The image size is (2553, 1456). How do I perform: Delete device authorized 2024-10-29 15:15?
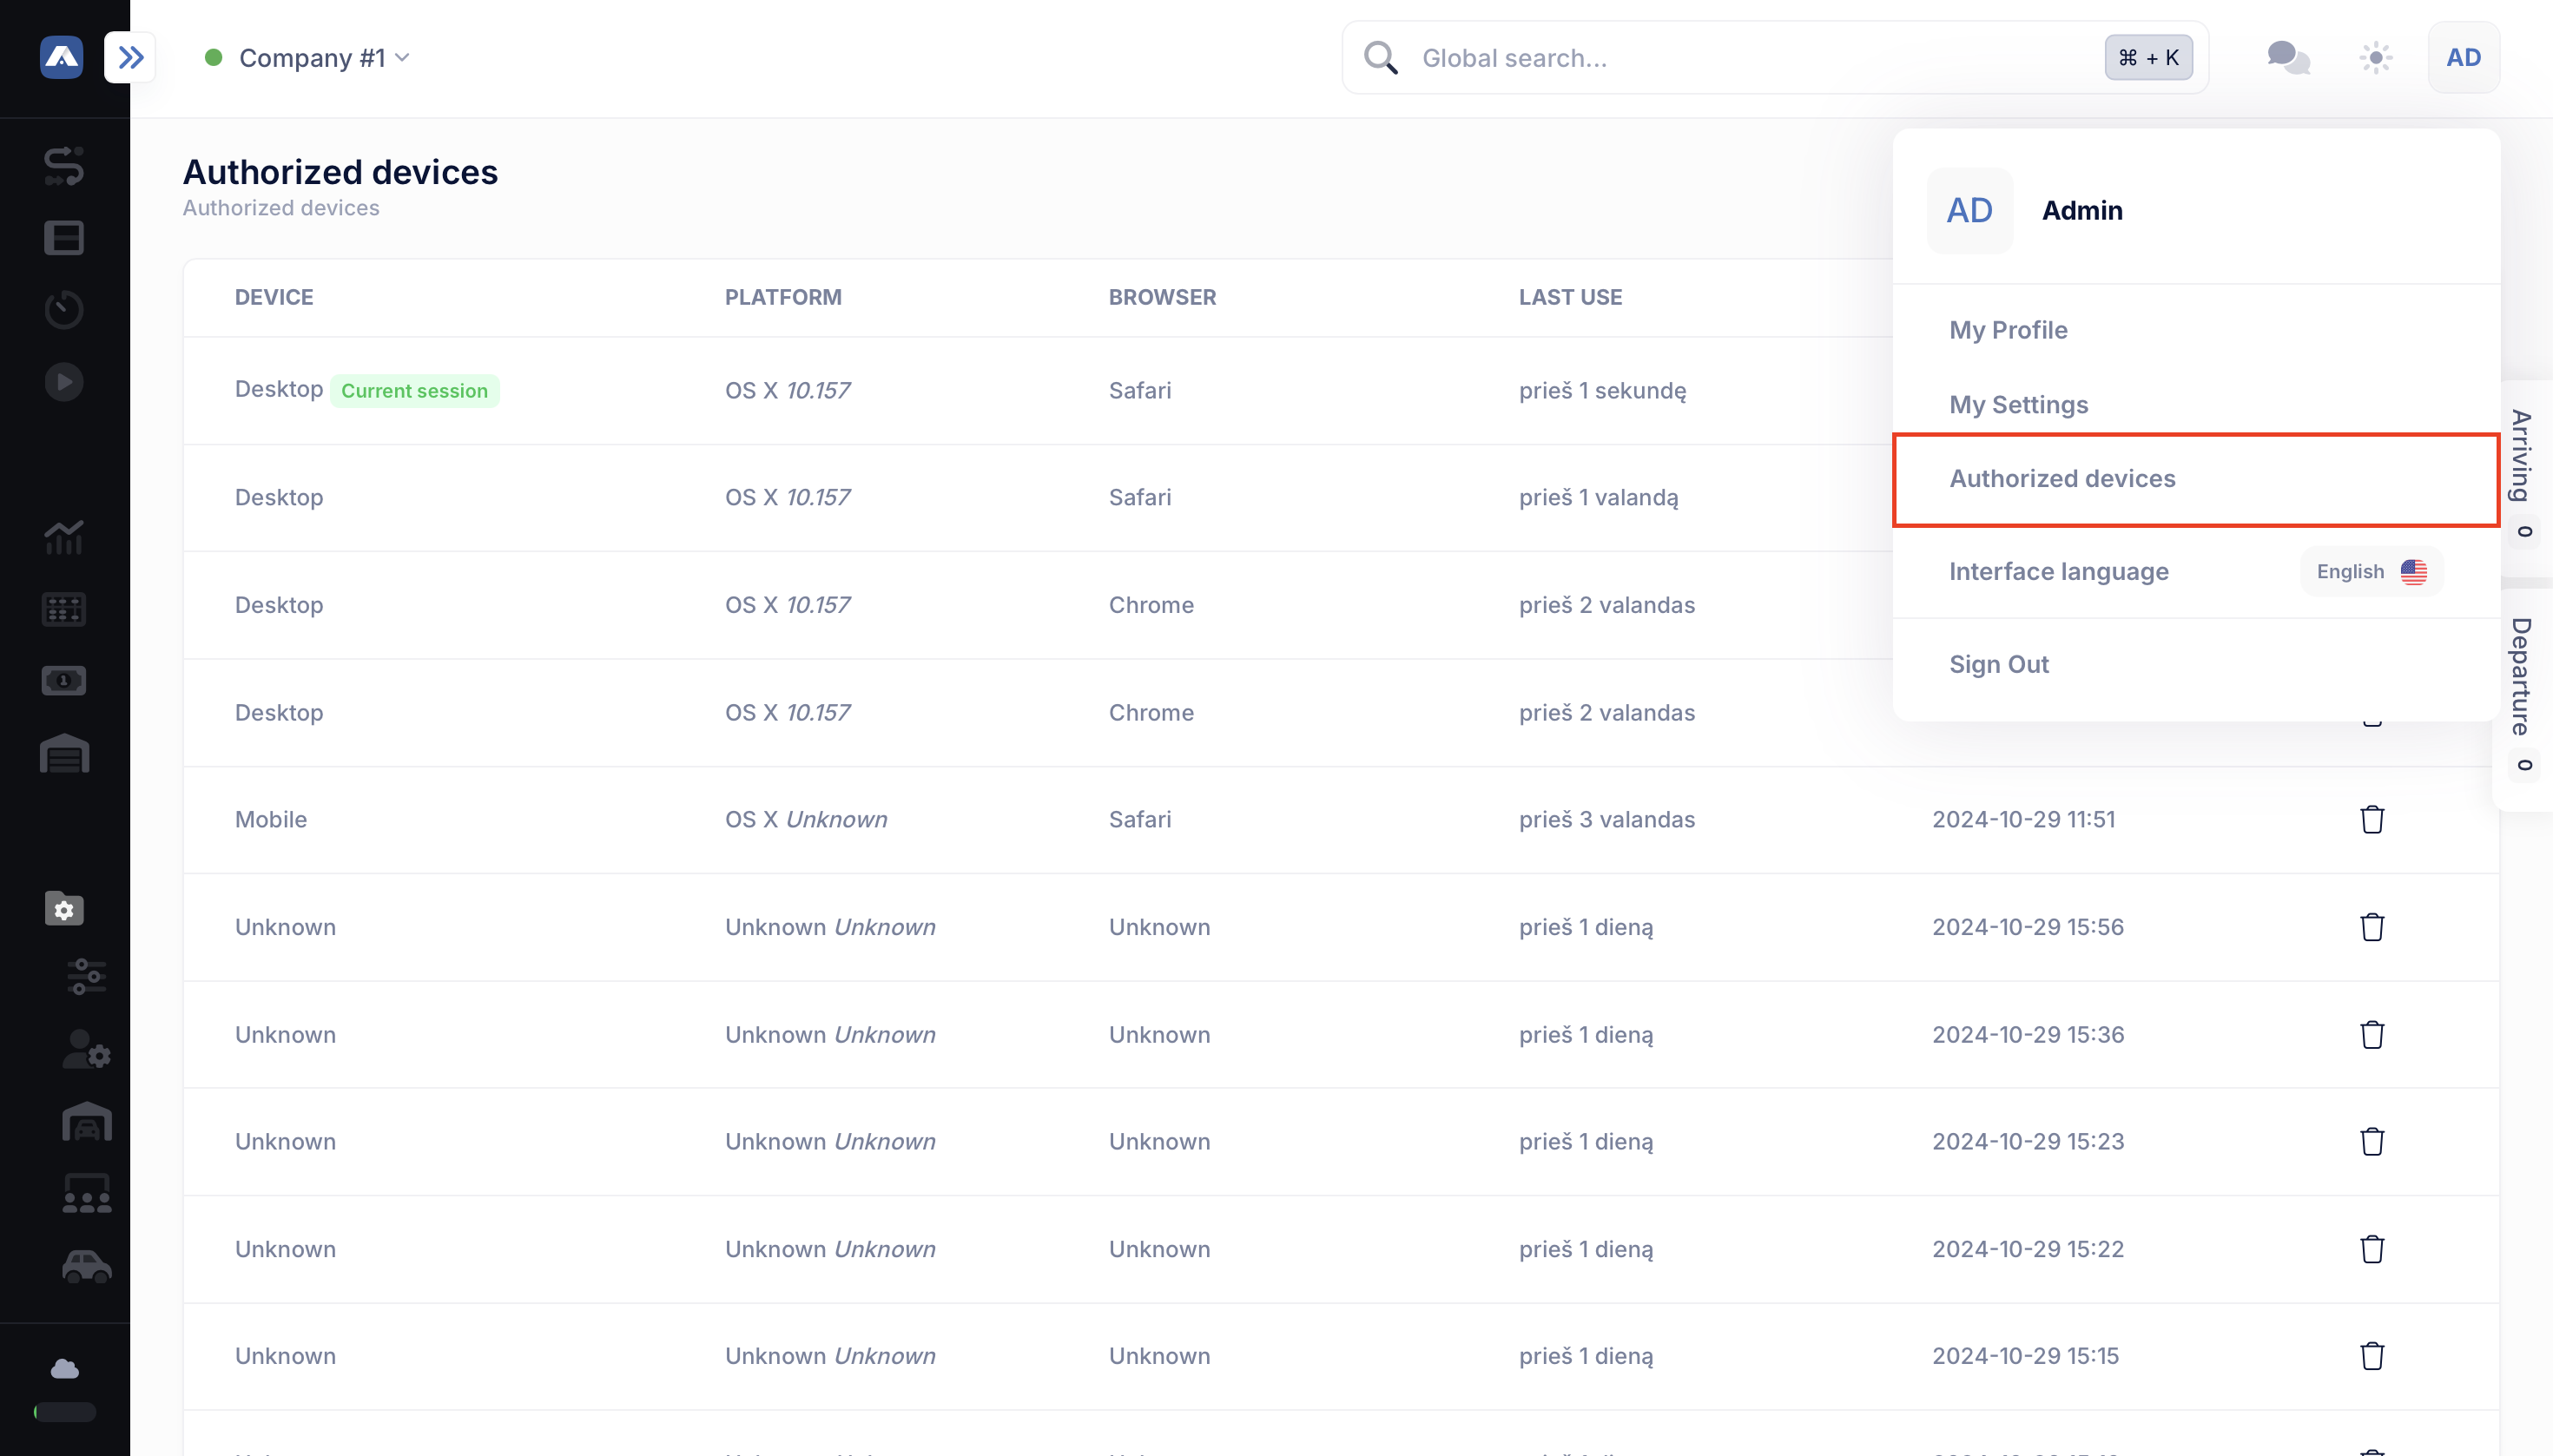click(x=2372, y=1356)
